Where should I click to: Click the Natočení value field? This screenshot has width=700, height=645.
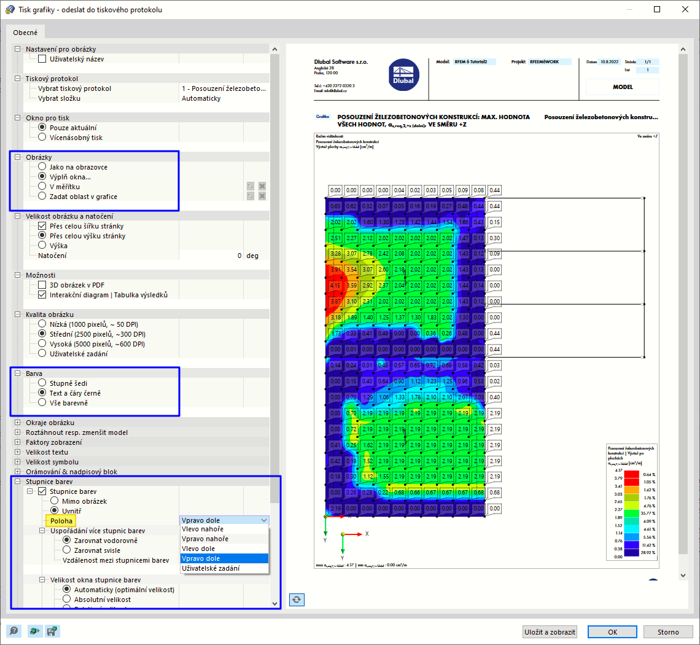pos(211,256)
